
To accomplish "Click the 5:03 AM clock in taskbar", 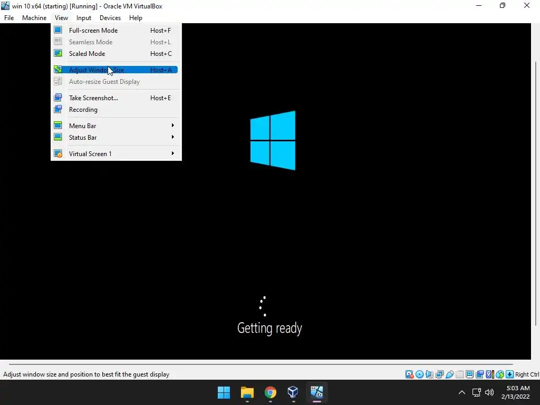I will click(518, 388).
